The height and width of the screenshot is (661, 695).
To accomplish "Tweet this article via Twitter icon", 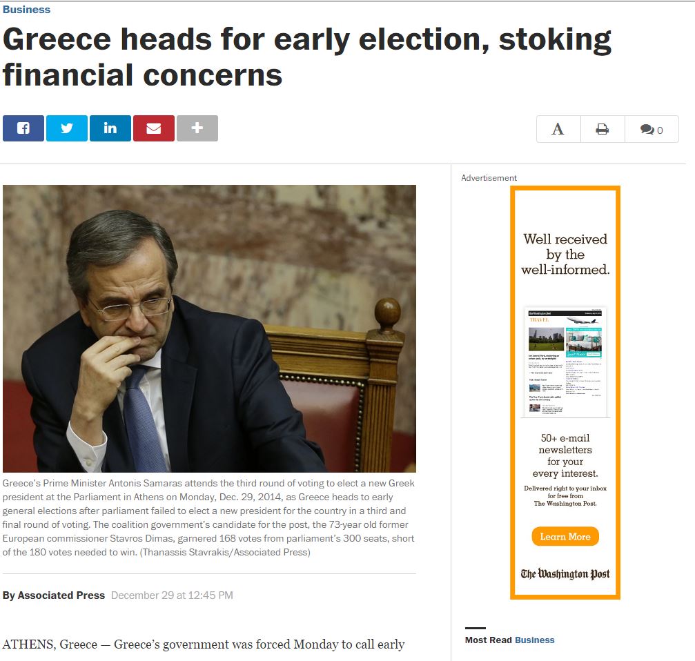I will pos(67,128).
